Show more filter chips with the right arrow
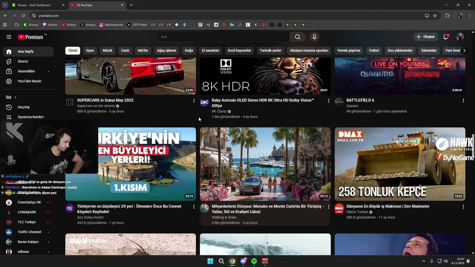 click(464, 51)
